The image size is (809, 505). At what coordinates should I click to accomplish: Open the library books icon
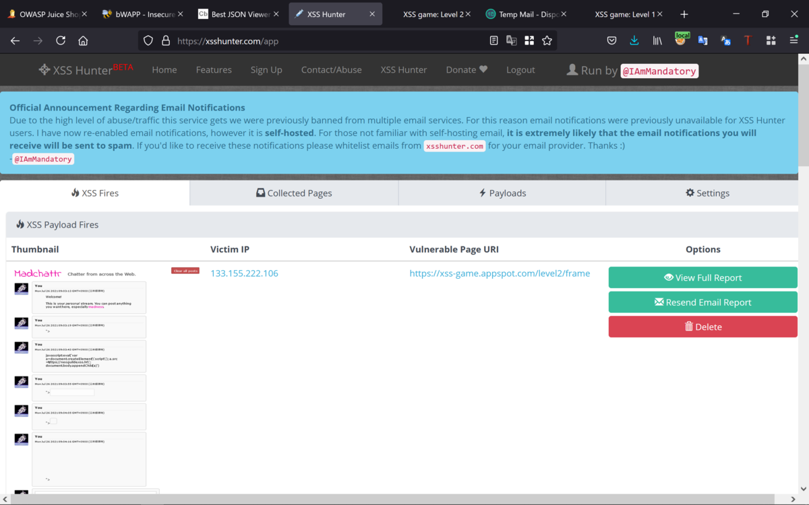tap(657, 40)
